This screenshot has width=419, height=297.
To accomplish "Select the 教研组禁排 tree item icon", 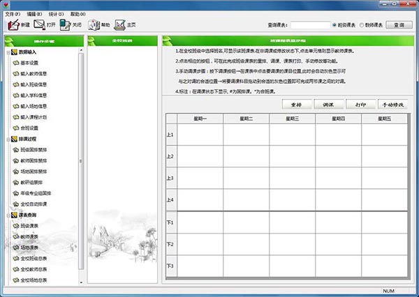I will (x=16, y=183).
